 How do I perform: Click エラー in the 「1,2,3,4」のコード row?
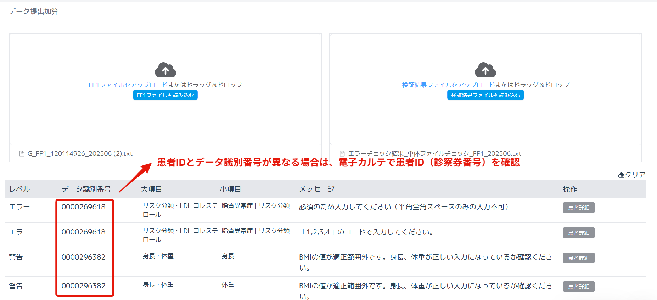coord(19,232)
